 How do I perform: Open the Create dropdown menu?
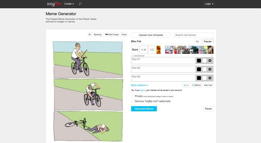tap(69, 4)
